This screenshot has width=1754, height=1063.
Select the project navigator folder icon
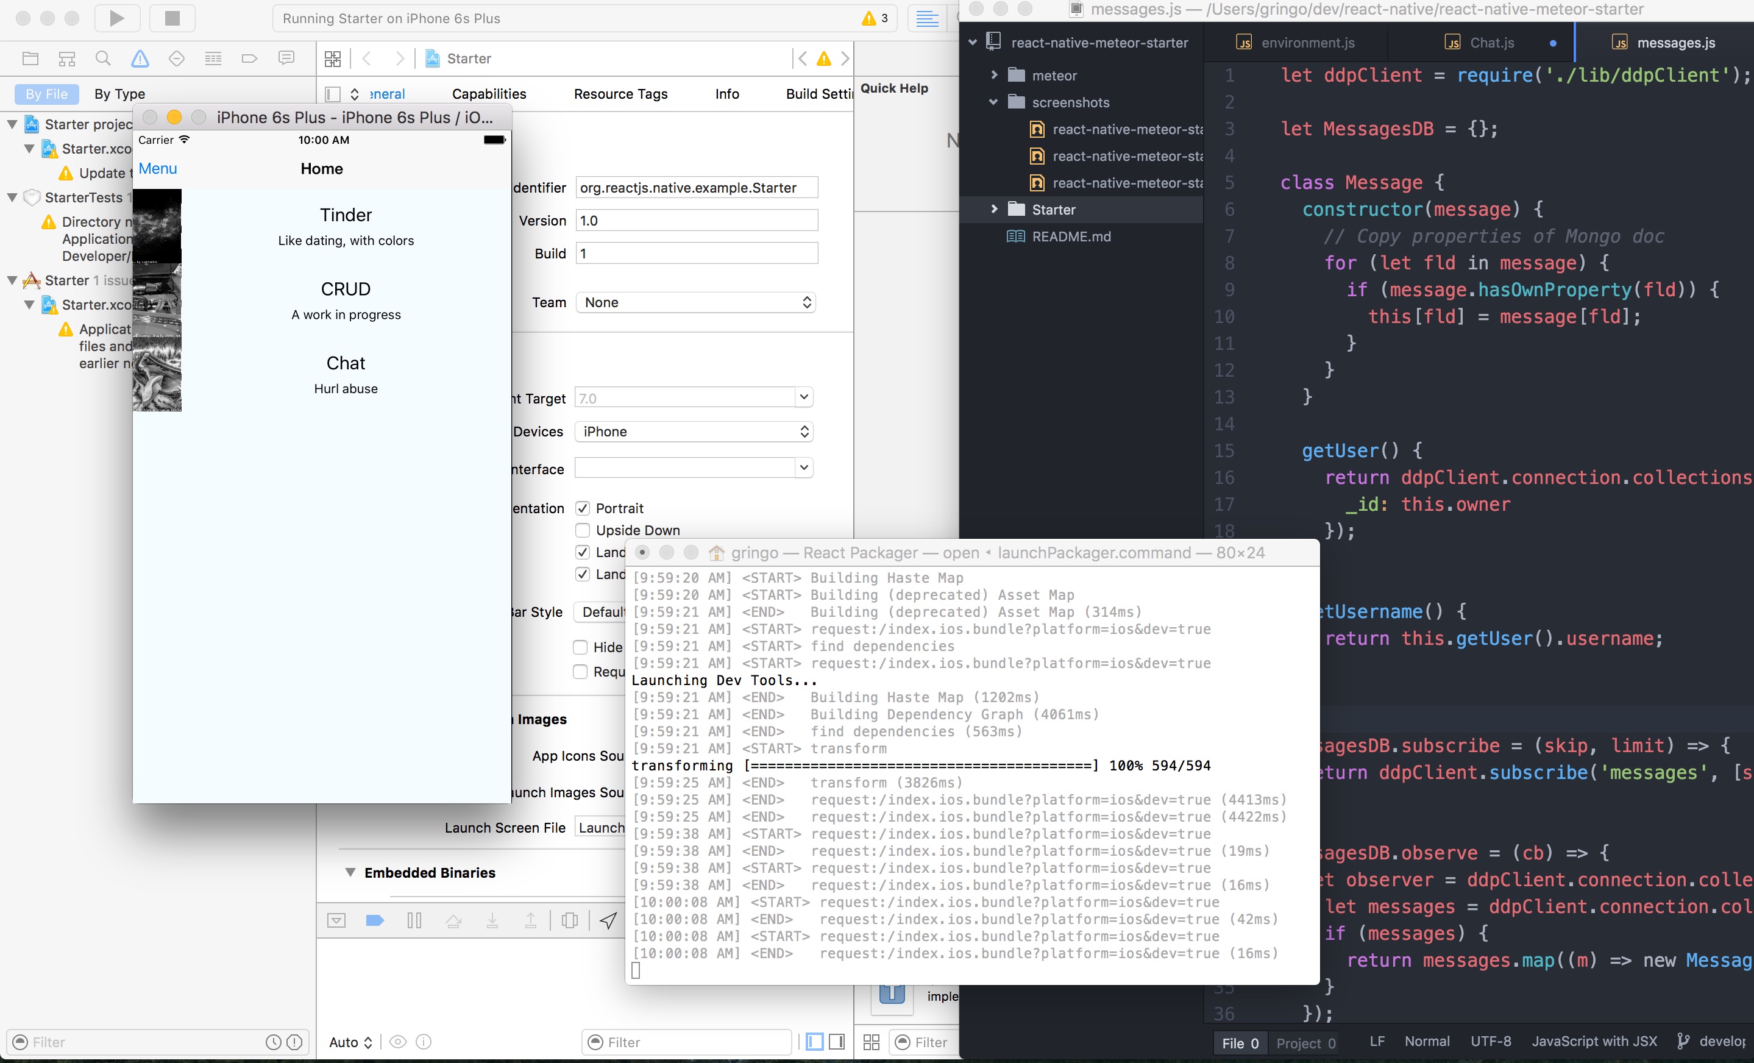pos(30,59)
